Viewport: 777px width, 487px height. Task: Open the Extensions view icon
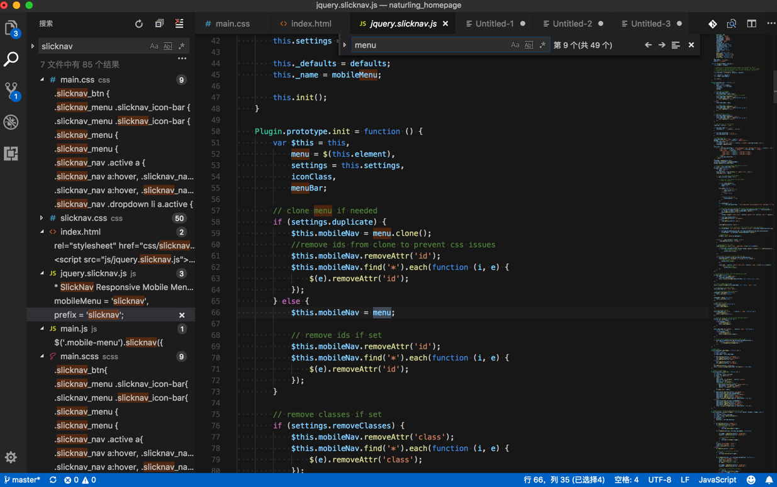tap(11, 154)
